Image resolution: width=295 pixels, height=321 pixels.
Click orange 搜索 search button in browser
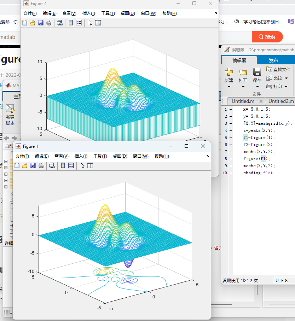click(267, 37)
